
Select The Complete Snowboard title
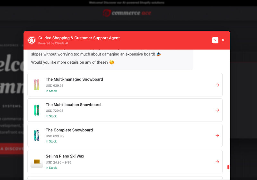pyautogui.click(x=69, y=130)
